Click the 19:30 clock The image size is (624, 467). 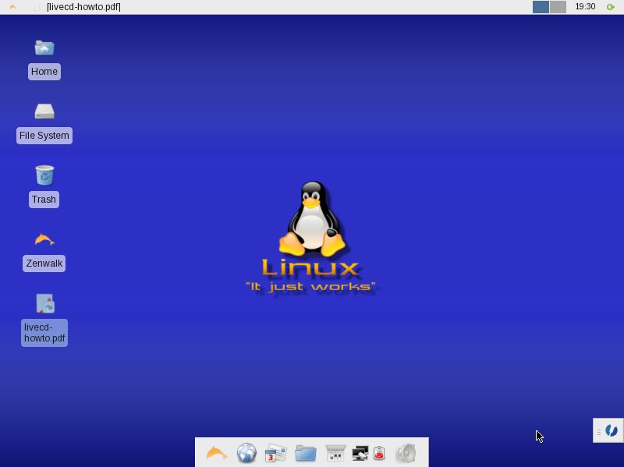585,6
